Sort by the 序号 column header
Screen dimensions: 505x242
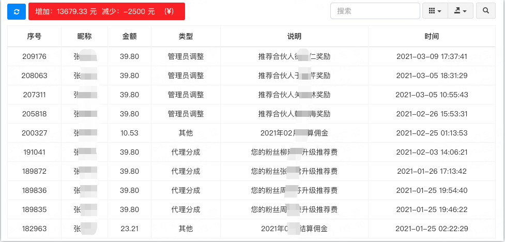tap(35, 36)
